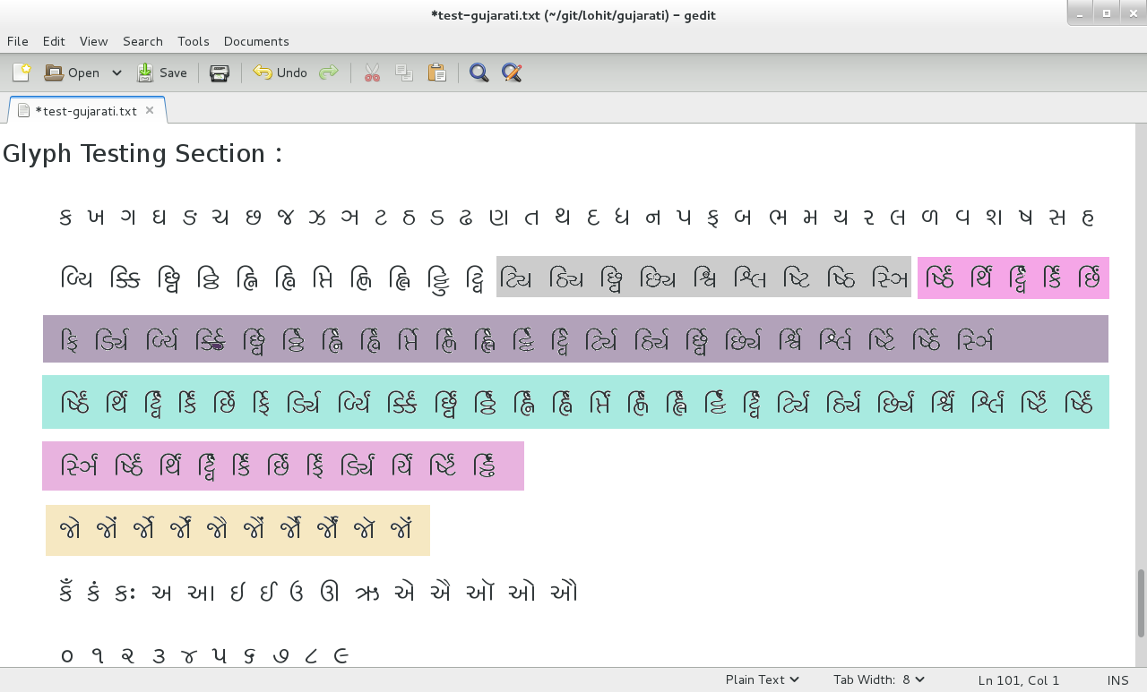Image resolution: width=1147 pixels, height=692 pixels.
Task: Click the Gujarati consonants alphabet line
Action: click(x=577, y=217)
